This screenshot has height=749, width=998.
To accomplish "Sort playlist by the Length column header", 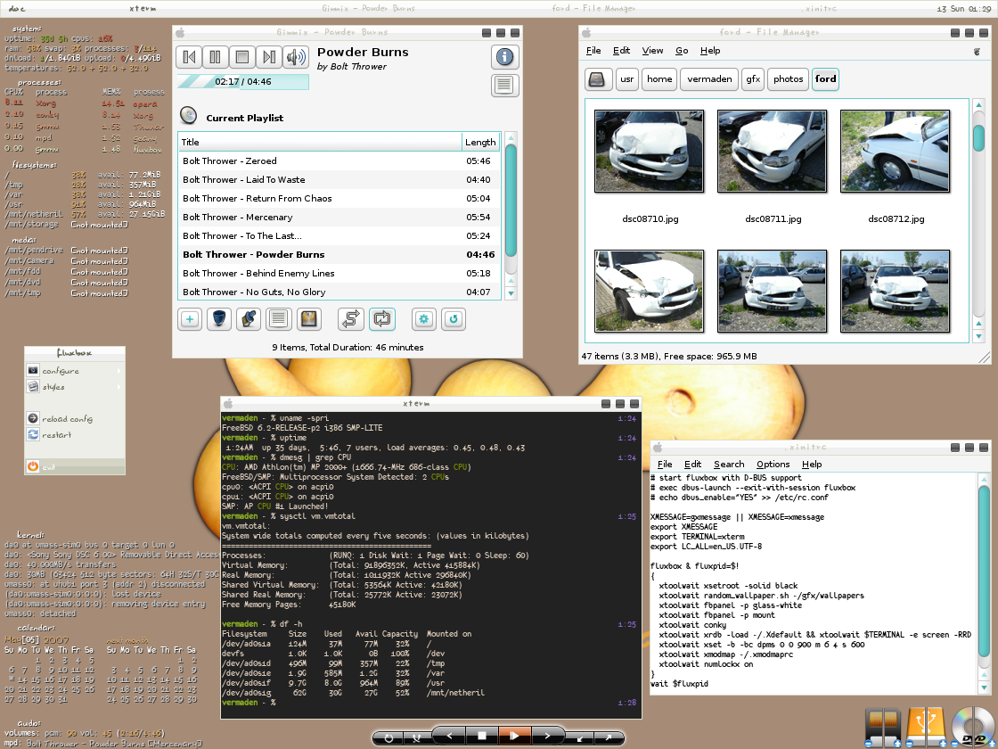I will pos(480,142).
